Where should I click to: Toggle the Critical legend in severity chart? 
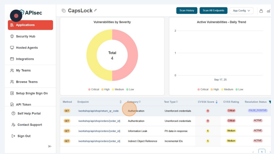94,89
